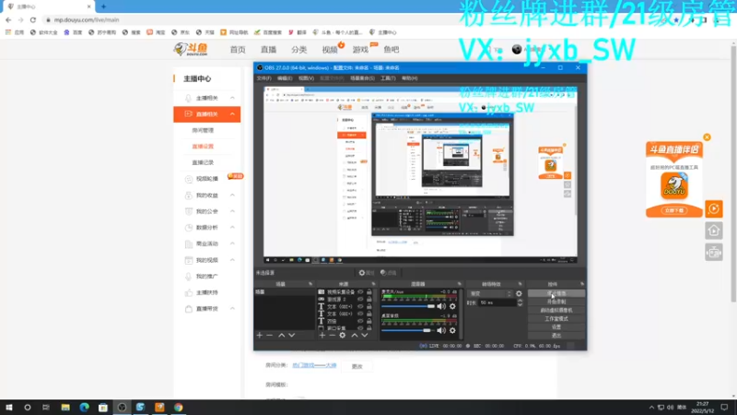This screenshot has height=415, width=737.
Task: Open 直播记录 in the sidebar
Action: click(x=203, y=162)
